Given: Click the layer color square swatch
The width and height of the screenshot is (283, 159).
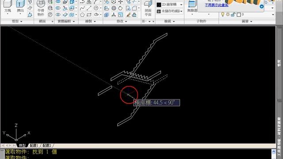Looking at the screenshot, I should pos(239,15).
